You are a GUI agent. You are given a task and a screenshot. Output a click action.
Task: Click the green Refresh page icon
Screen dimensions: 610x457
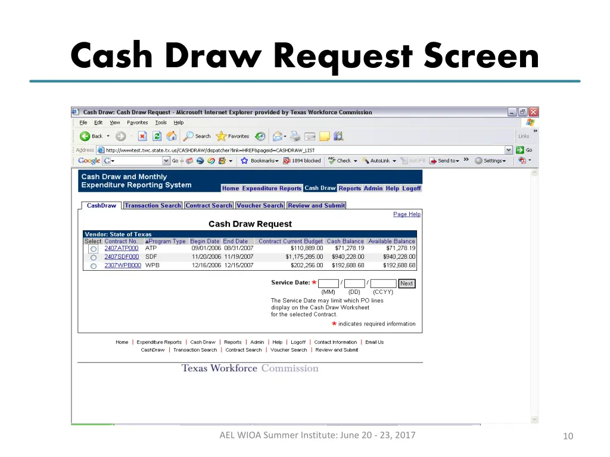[x=157, y=136]
